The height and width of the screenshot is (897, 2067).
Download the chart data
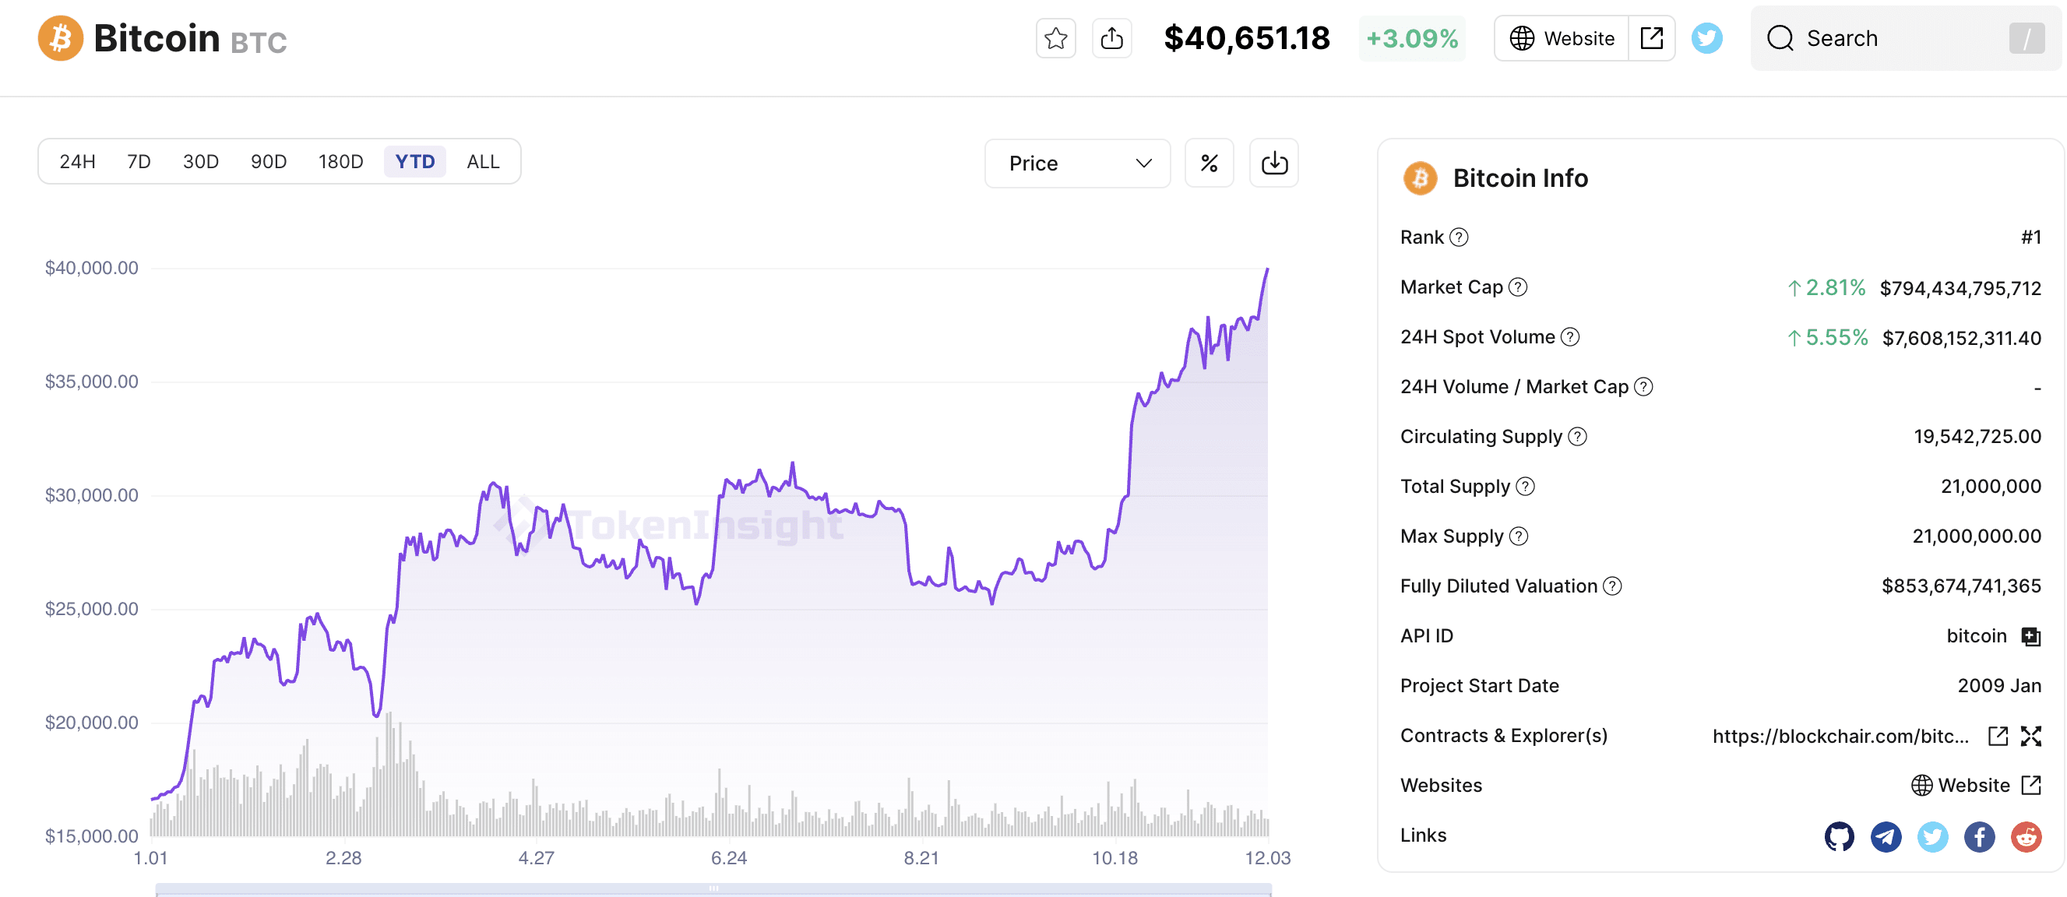point(1273,163)
